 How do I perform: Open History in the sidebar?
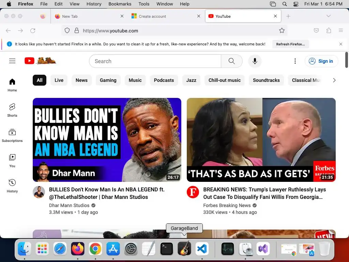click(x=12, y=186)
